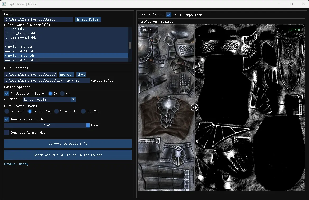Click the Power slider track showing 3.00
The image size is (309, 200).
pyautogui.click(x=47, y=125)
